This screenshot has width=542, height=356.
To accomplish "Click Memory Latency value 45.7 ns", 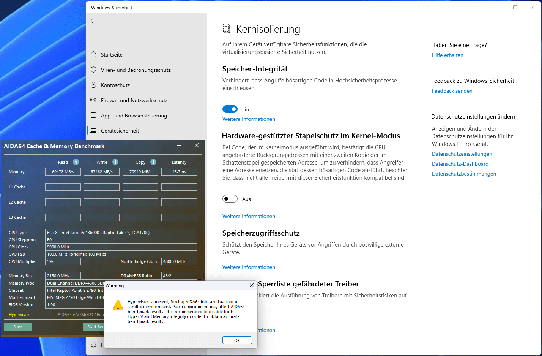I will pyautogui.click(x=179, y=172).
